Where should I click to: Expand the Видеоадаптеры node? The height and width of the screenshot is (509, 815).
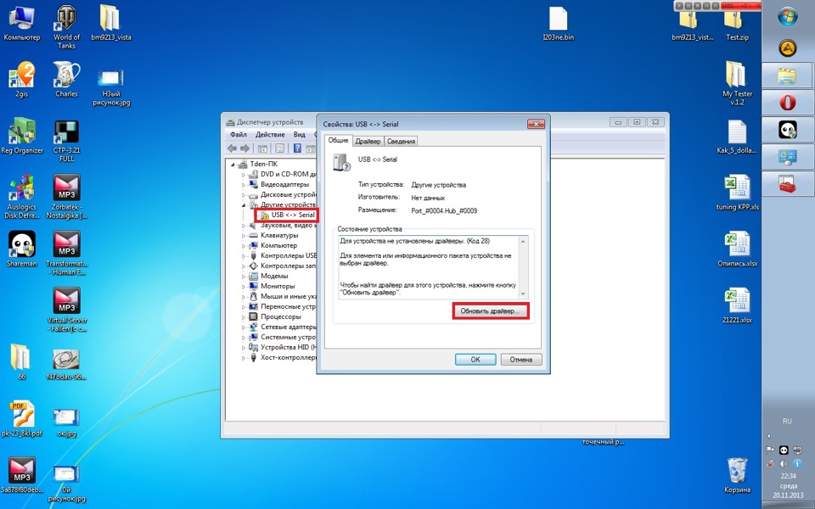pos(244,184)
